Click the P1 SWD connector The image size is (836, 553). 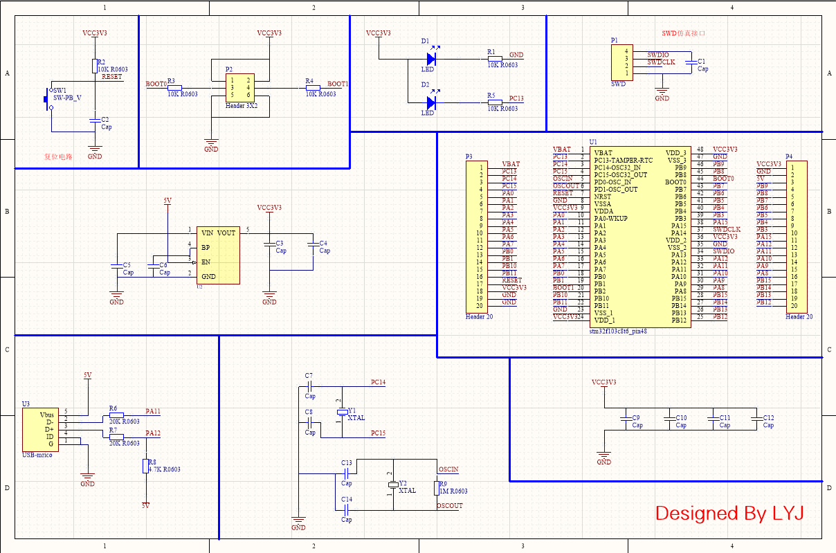621,62
